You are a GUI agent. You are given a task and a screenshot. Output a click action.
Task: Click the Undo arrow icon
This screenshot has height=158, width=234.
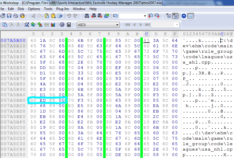(x=69, y=16)
